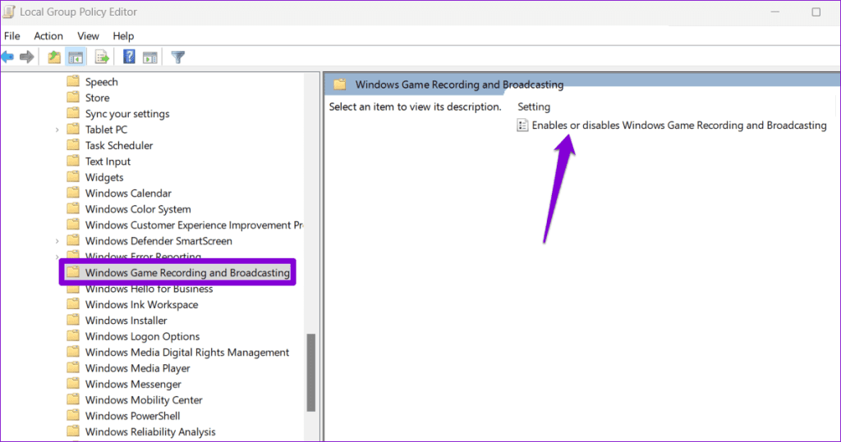Click the Forward arrow toolbar icon
Screen dimensions: 841x442
(x=26, y=57)
